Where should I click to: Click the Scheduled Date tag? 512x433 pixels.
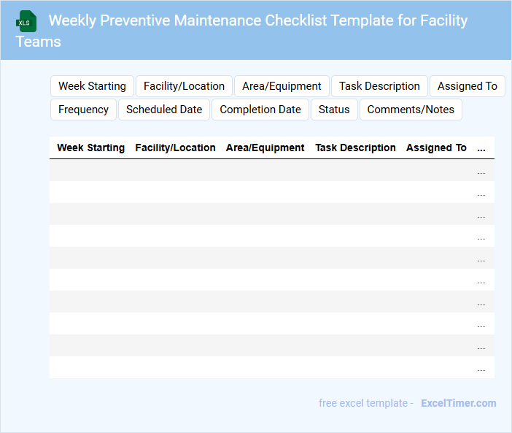[164, 110]
